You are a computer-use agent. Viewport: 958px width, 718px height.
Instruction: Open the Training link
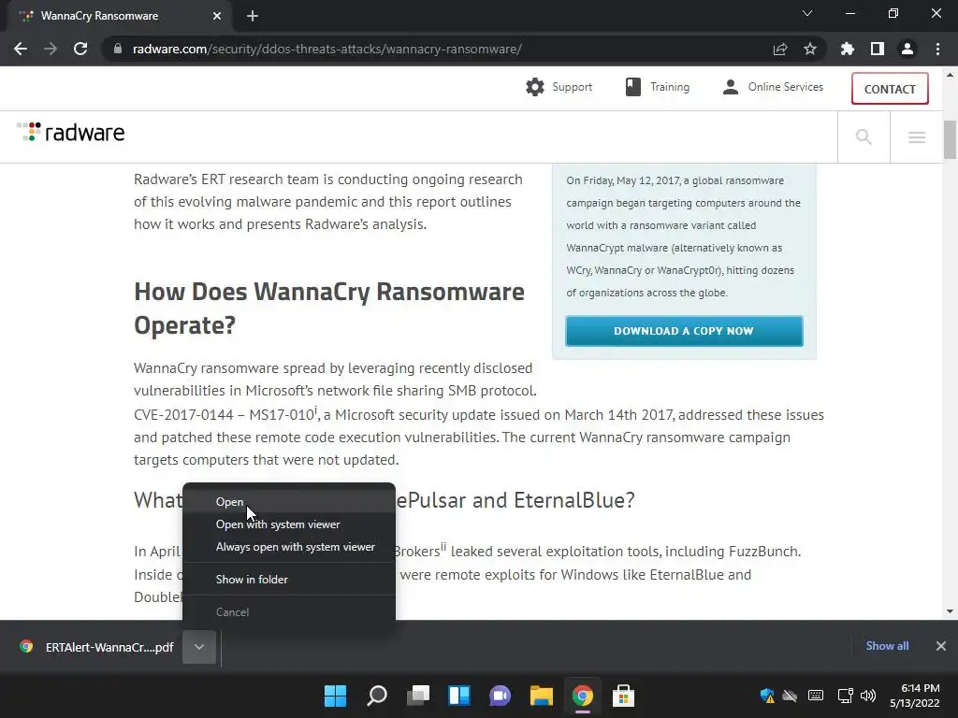658,87
